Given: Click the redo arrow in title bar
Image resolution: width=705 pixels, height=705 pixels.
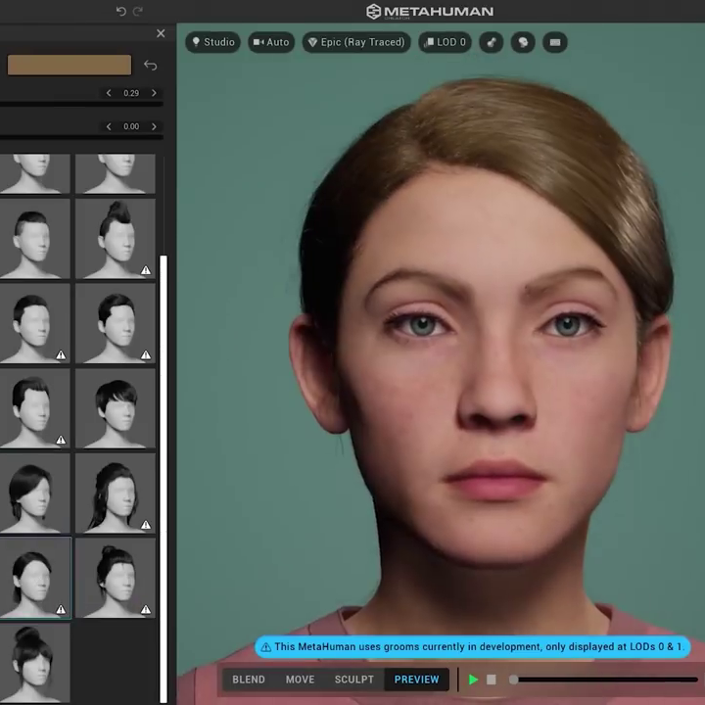Looking at the screenshot, I should [138, 11].
